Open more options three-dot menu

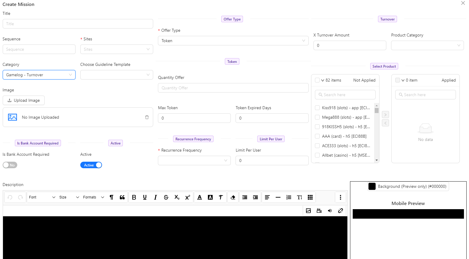pos(341,197)
